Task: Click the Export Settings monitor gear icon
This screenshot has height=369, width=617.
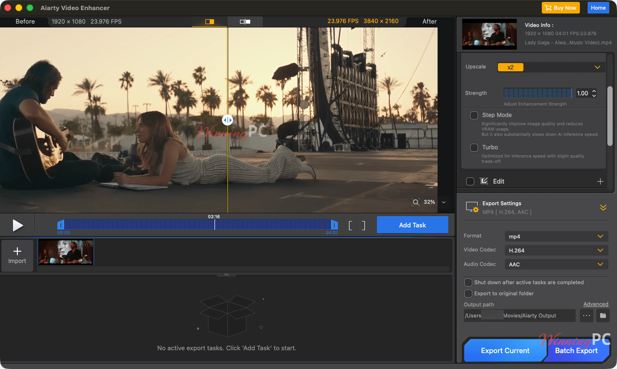Action: click(x=472, y=207)
